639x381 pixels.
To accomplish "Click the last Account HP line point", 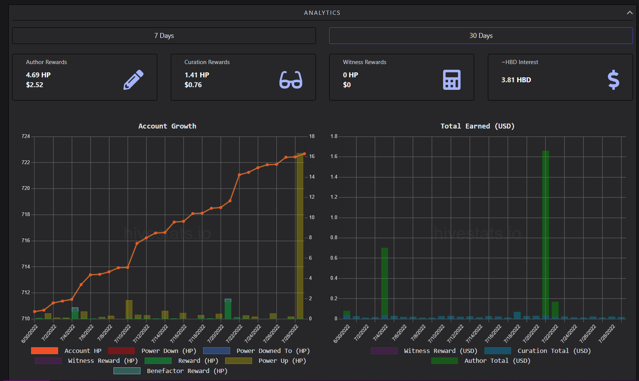I will tap(305, 154).
